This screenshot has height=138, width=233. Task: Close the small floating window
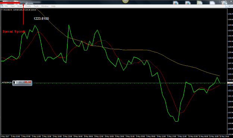28,82
